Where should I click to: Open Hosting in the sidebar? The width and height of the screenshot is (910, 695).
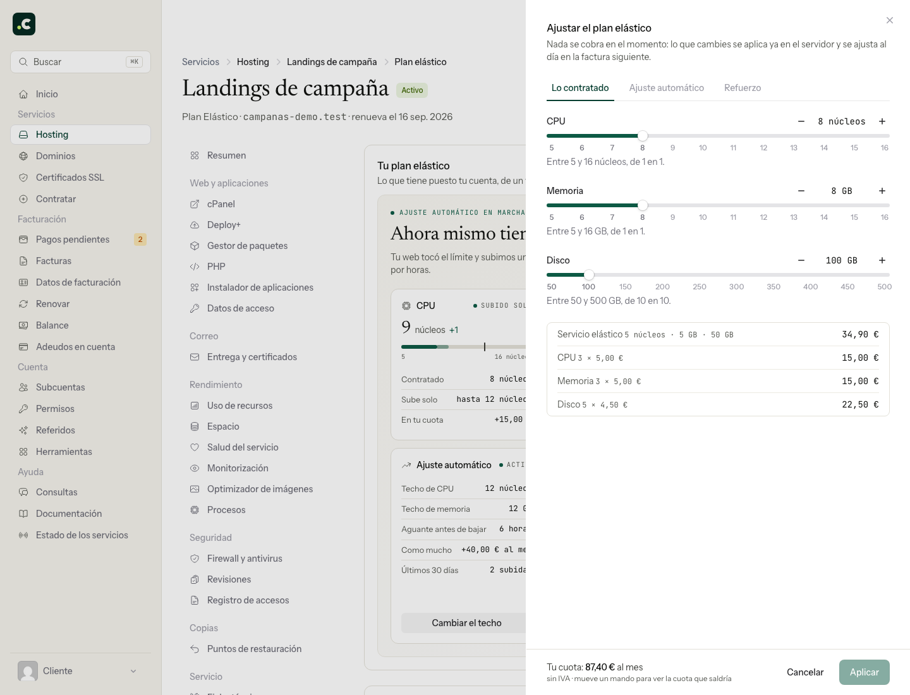(80, 135)
